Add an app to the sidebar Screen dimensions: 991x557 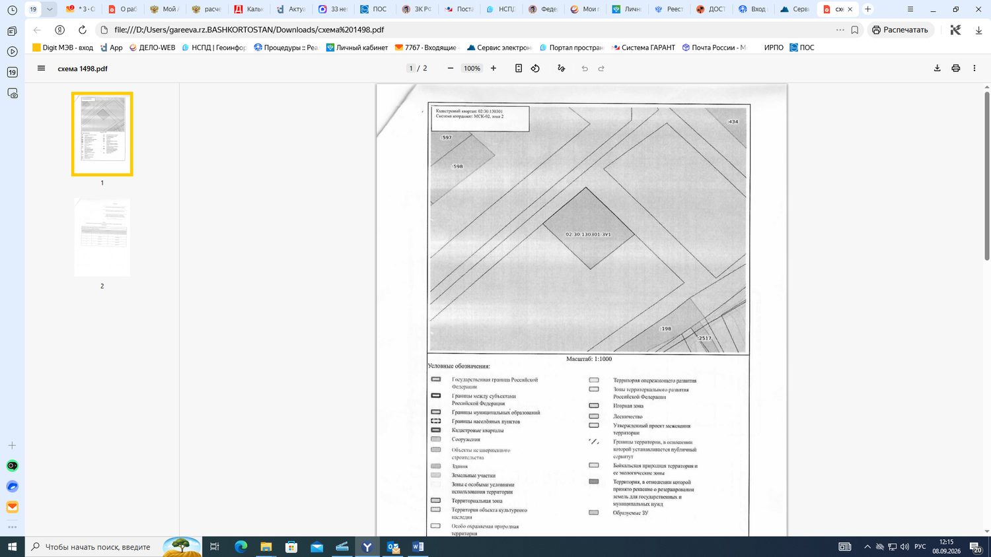click(12, 445)
